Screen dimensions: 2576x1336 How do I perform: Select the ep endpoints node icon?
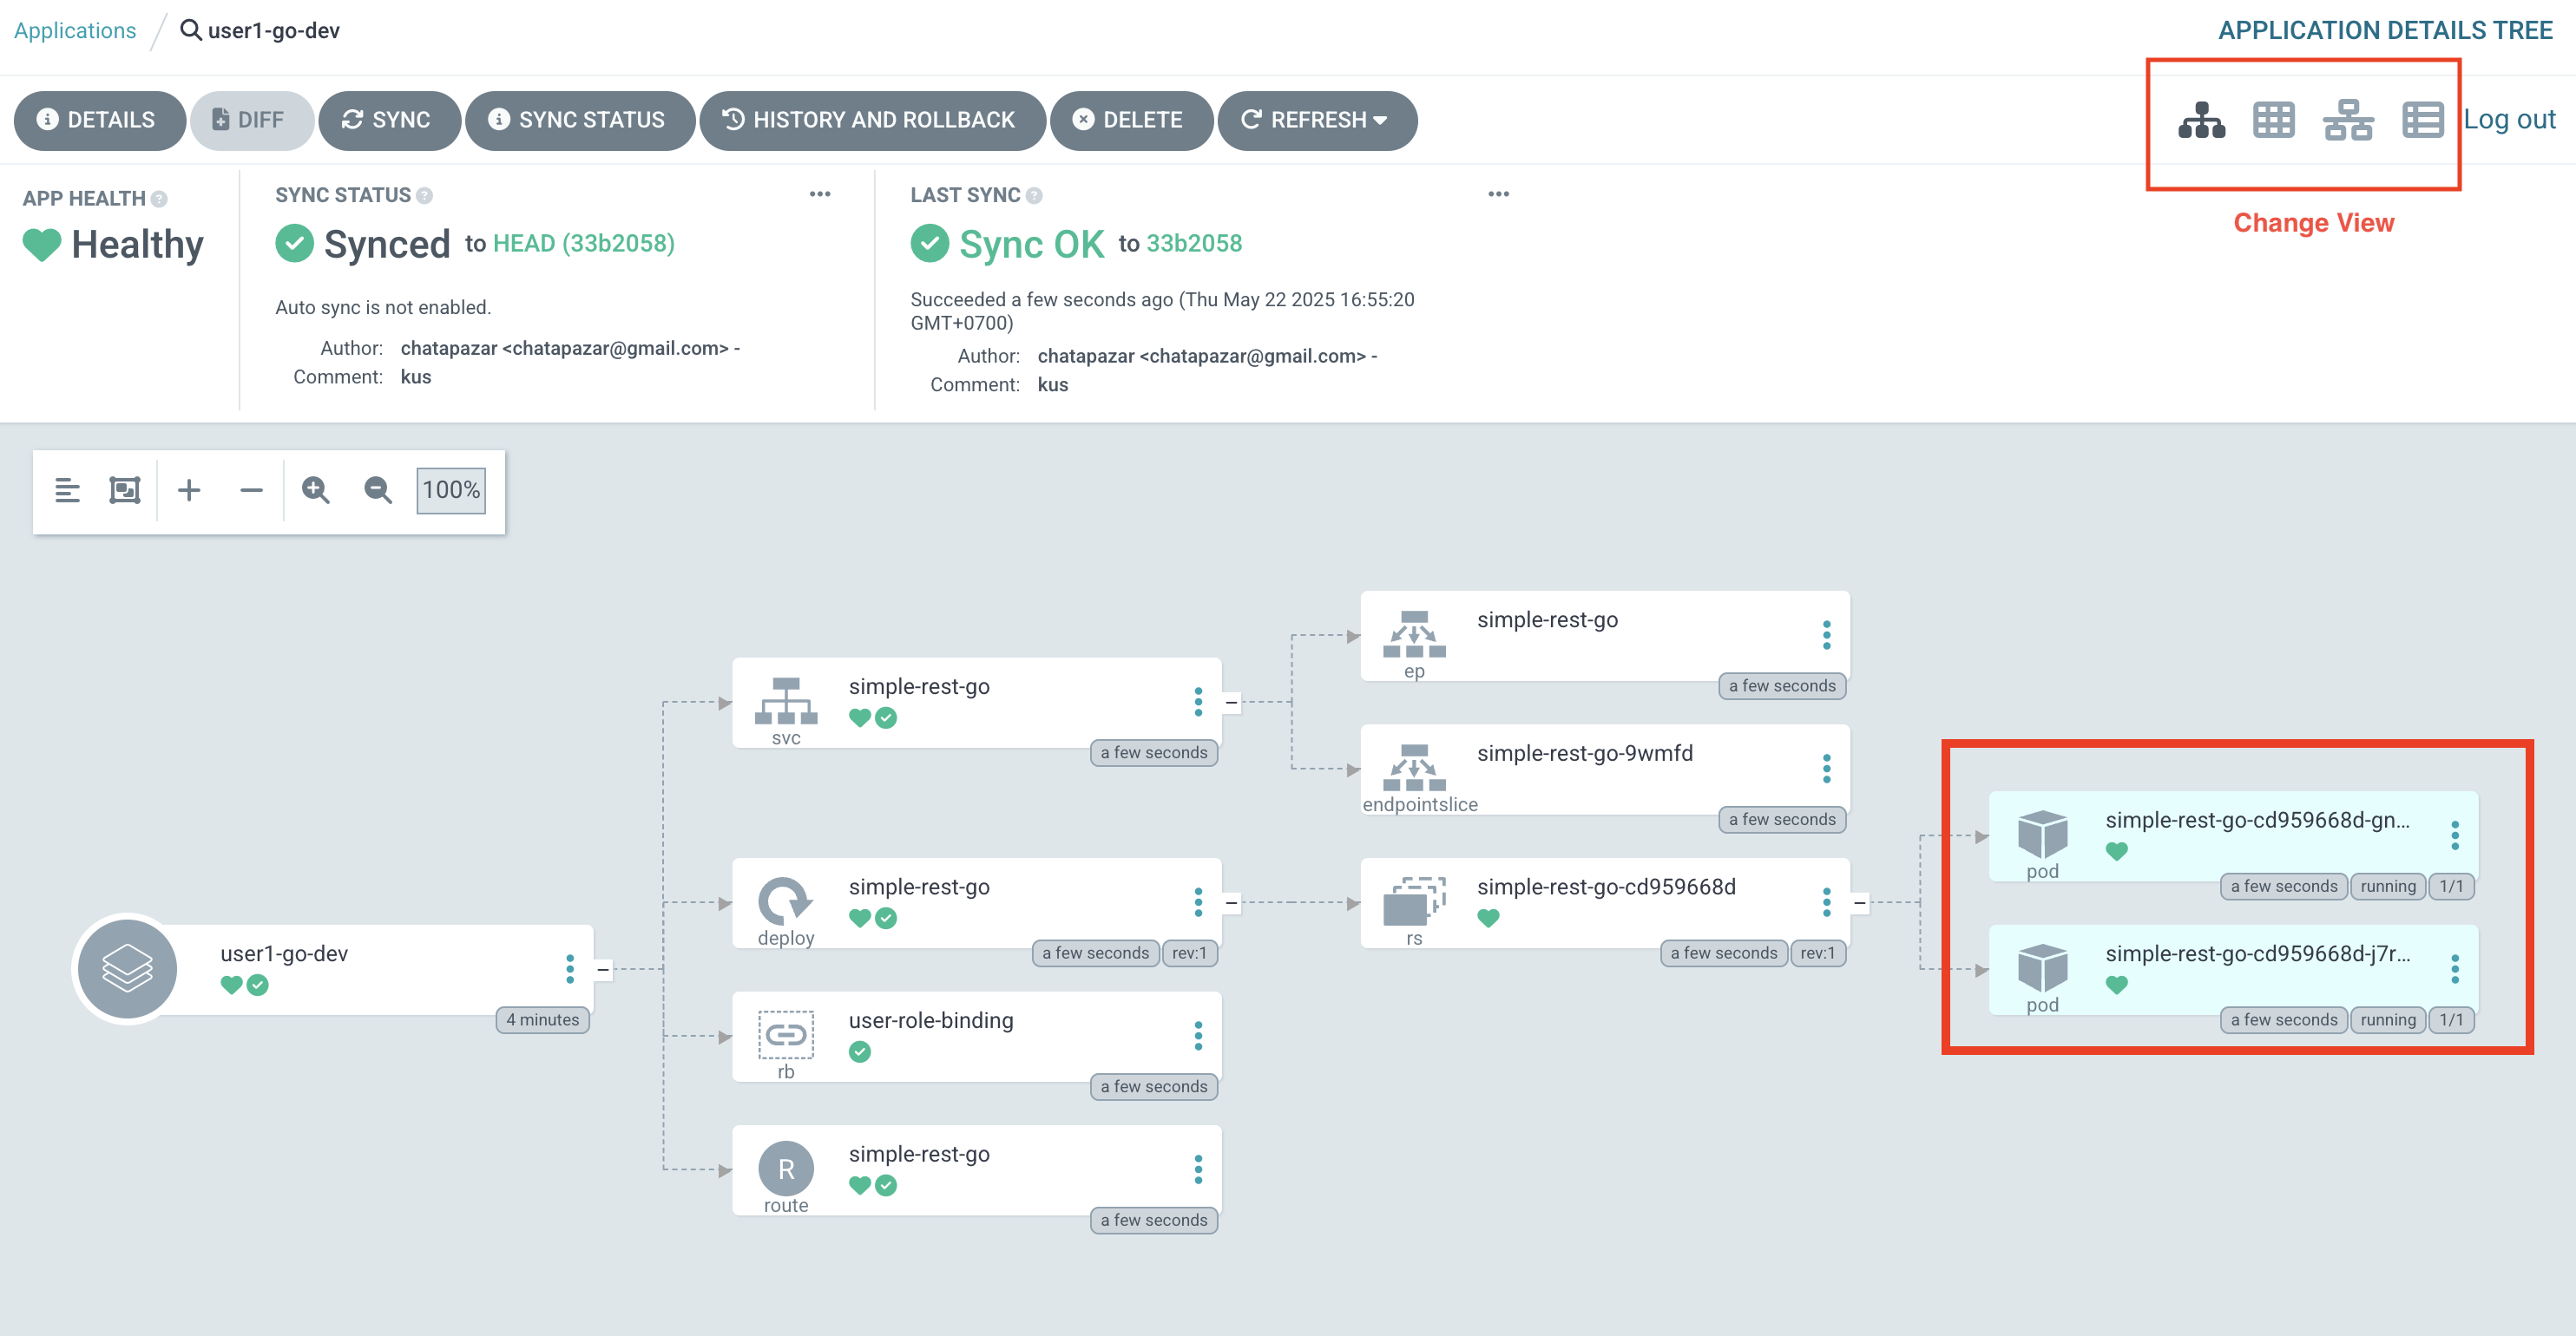[1414, 633]
